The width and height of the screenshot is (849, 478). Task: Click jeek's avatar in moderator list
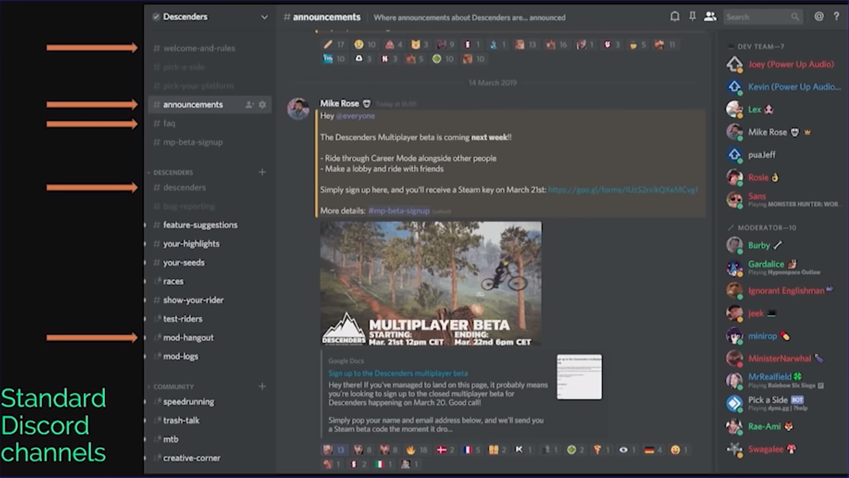click(734, 313)
